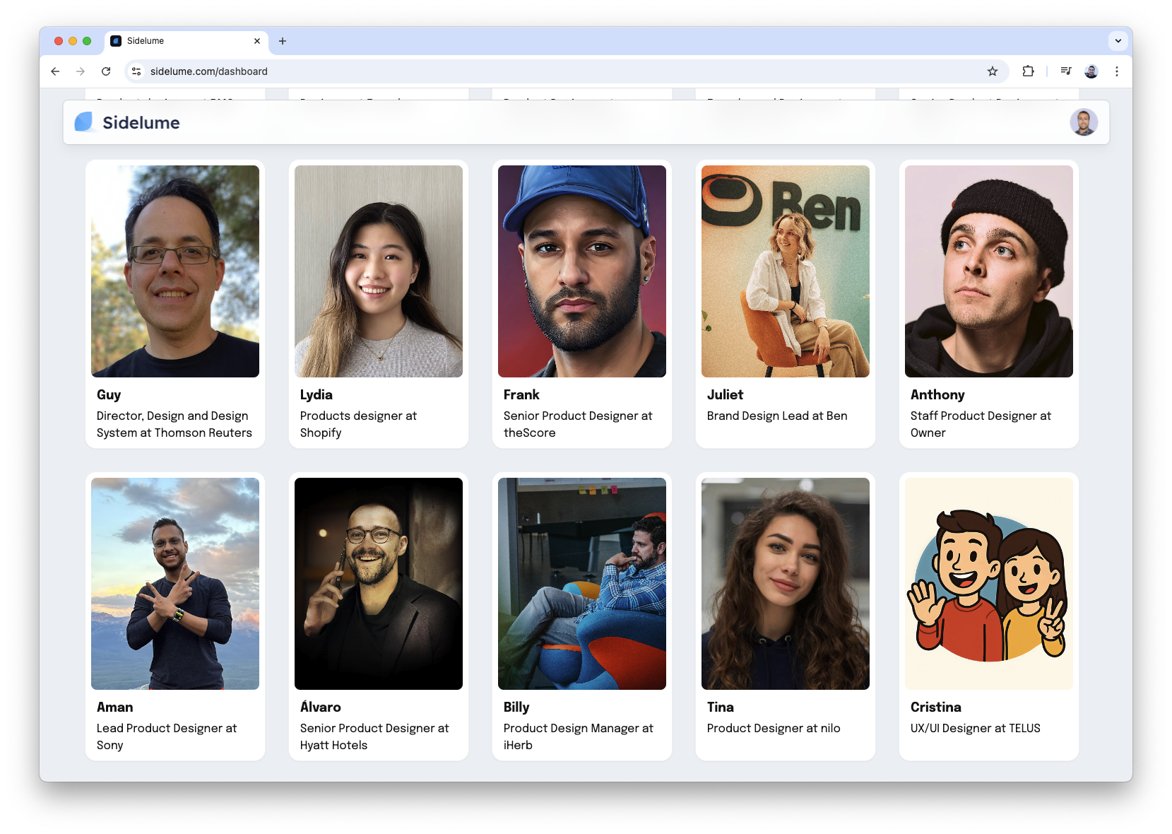Click the name Cristina
Screen dimensions: 1172x834
935,707
